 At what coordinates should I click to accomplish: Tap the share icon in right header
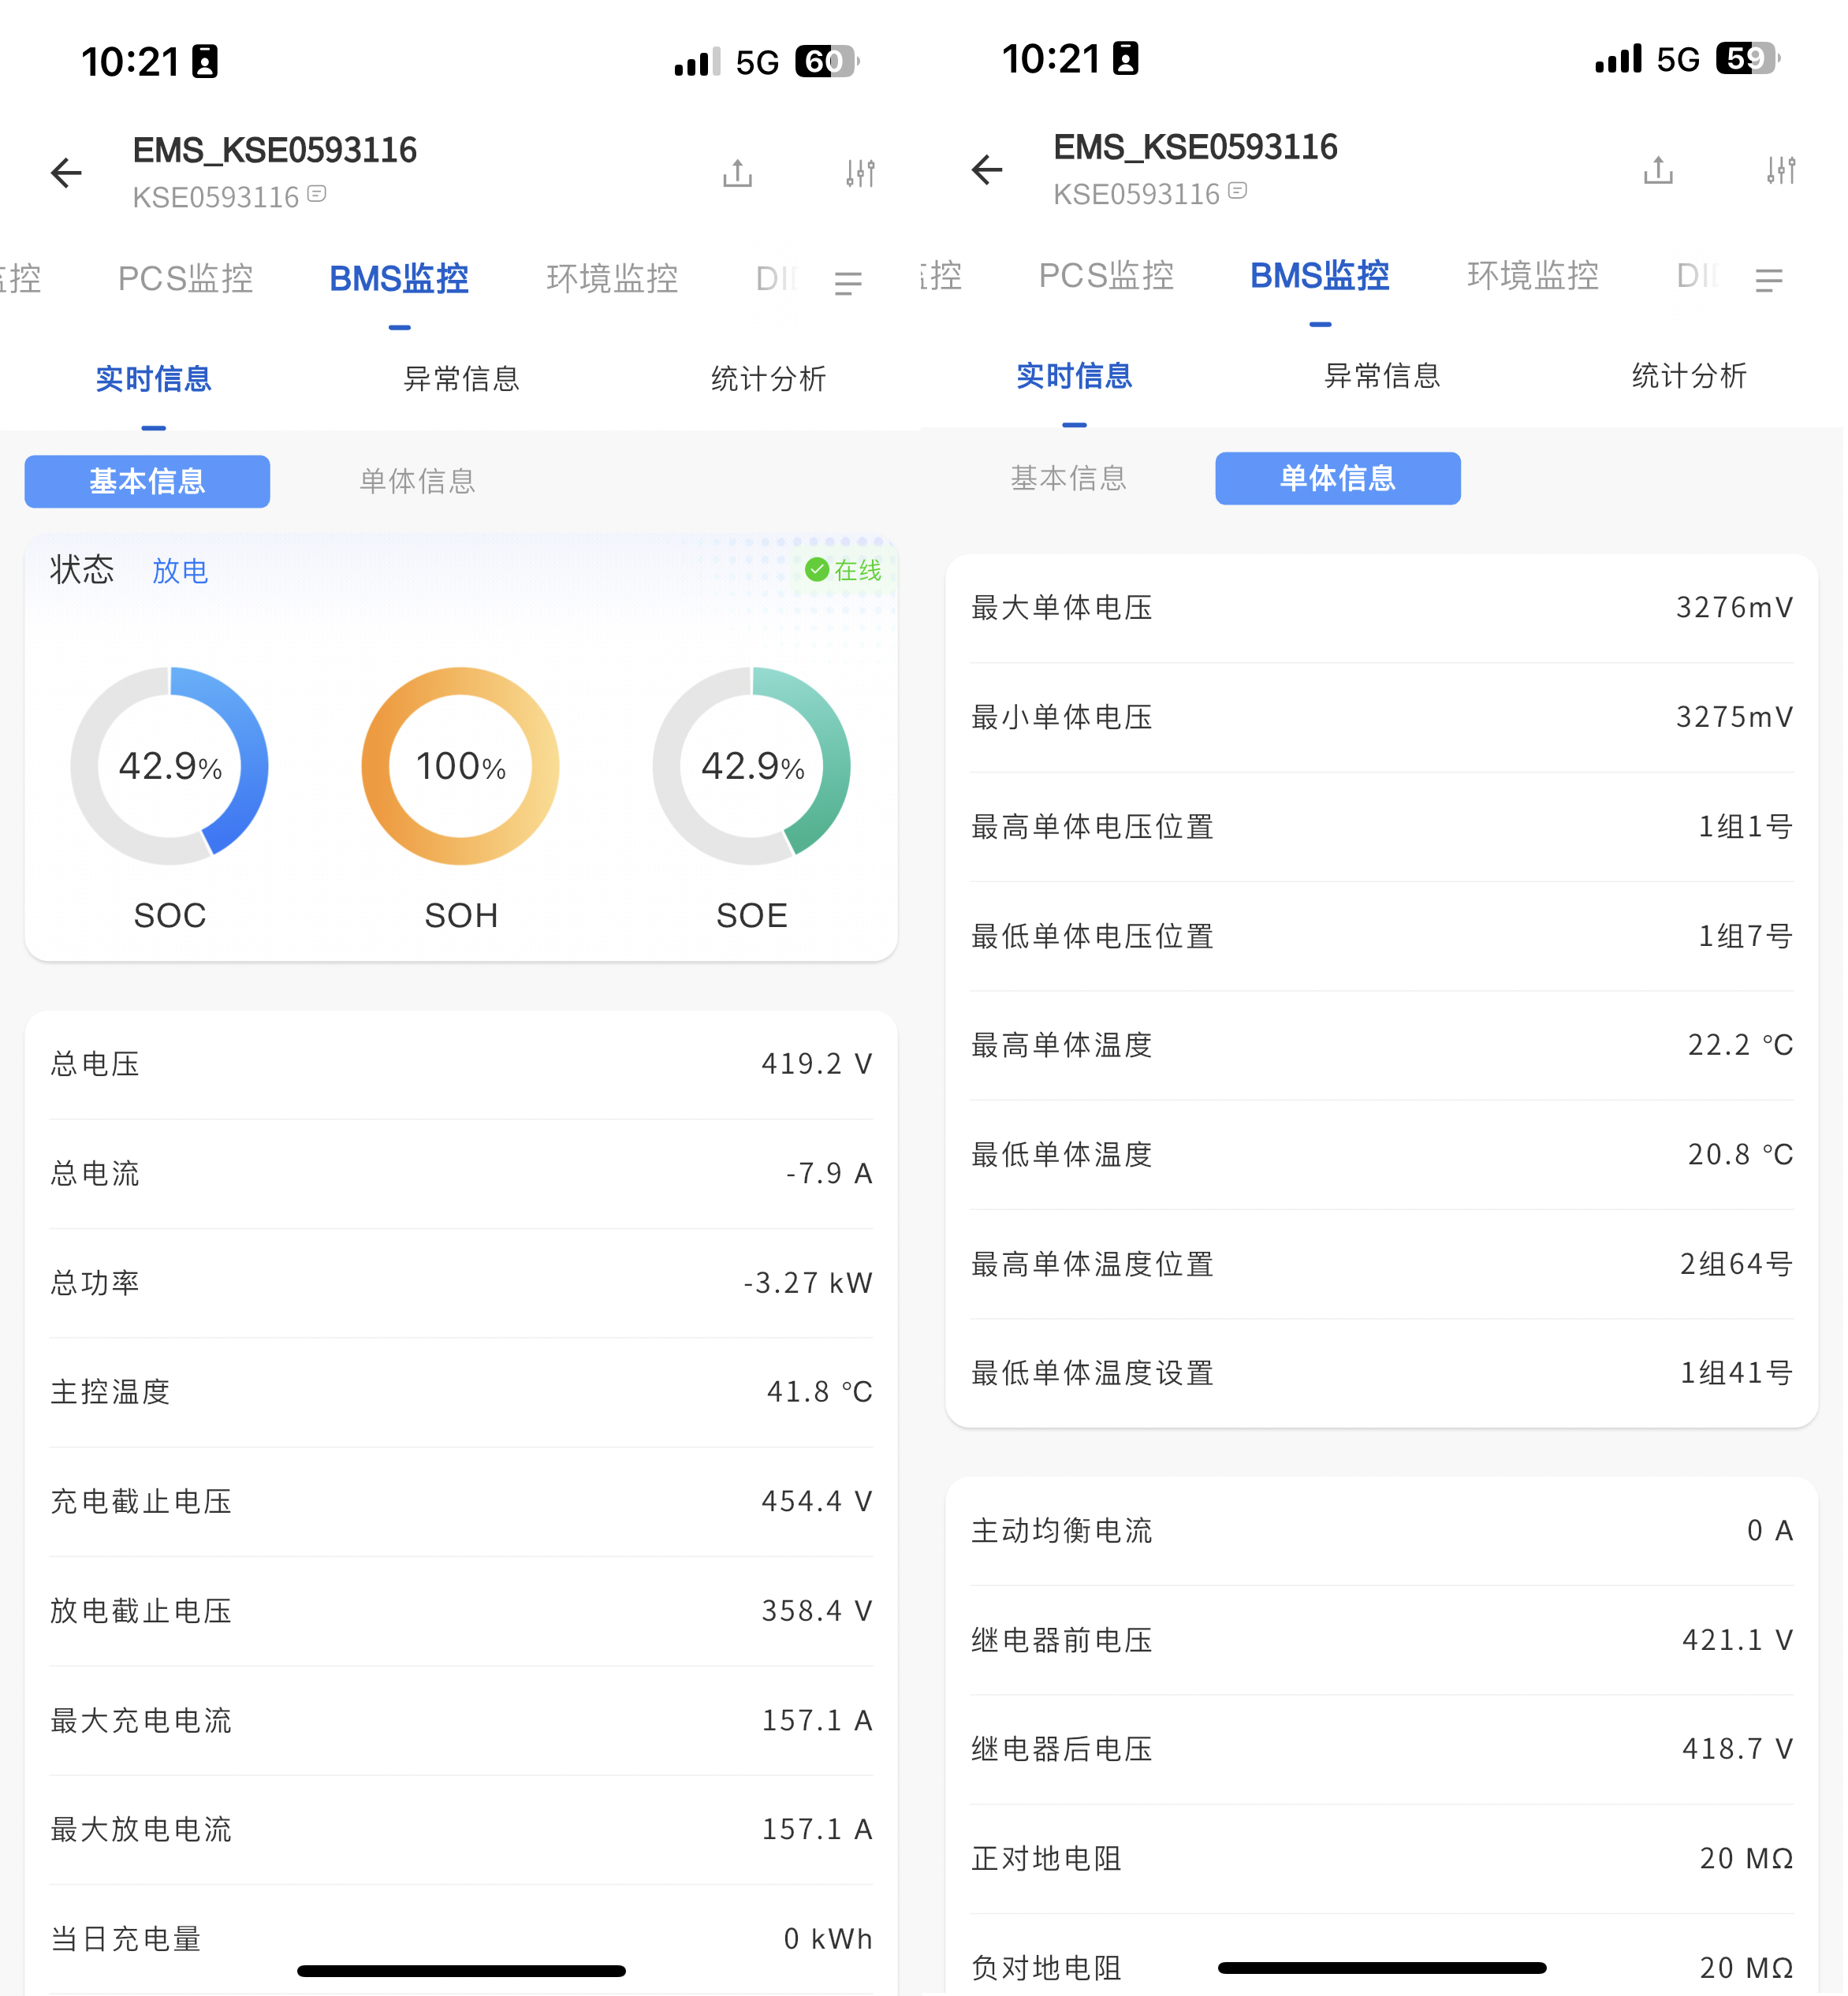click(x=1659, y=170)
